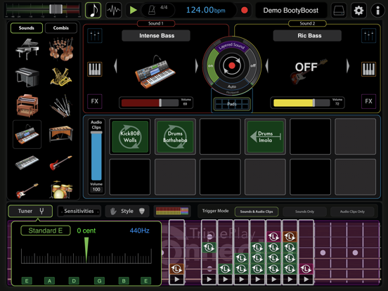
Task: Choose the drum kit instrument
Action: pos(60,189)
